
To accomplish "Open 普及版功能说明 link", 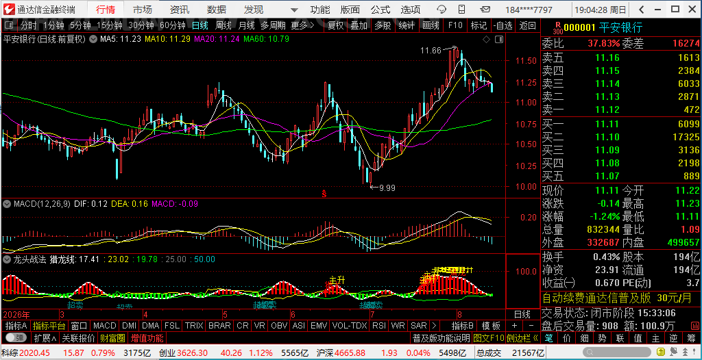I will click(x=441, y=337).
